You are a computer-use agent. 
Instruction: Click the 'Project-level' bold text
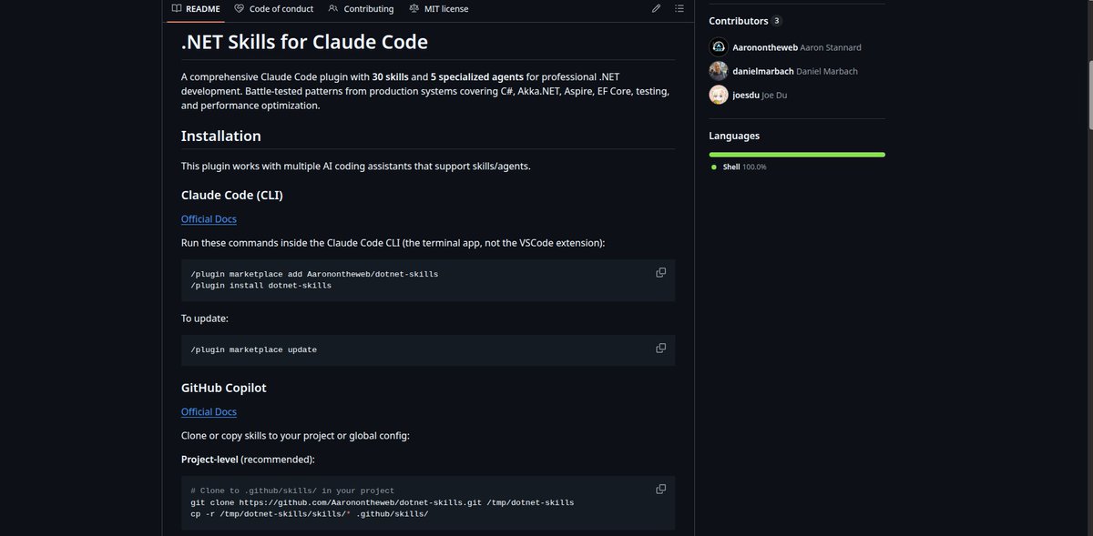209,460
